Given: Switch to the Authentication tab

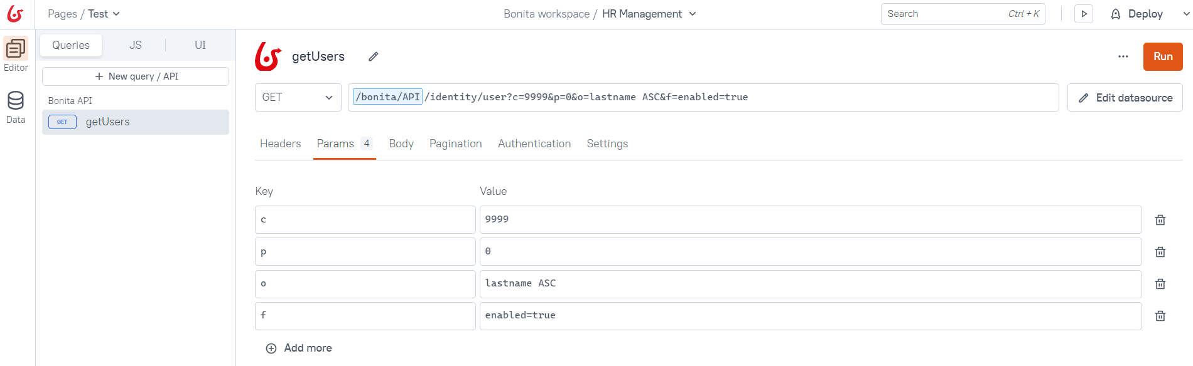Looking at the screenshot, I should pyautogui.click(x=534, y=144).
